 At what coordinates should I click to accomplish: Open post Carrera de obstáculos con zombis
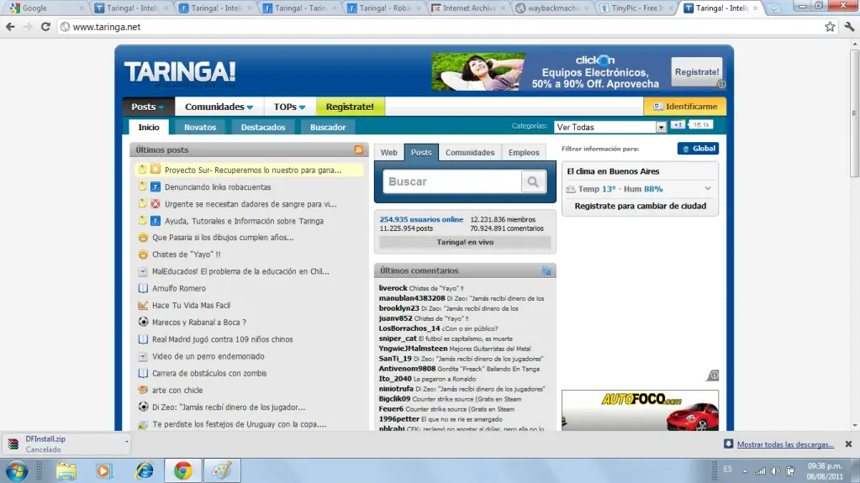[x=209, y=373]
